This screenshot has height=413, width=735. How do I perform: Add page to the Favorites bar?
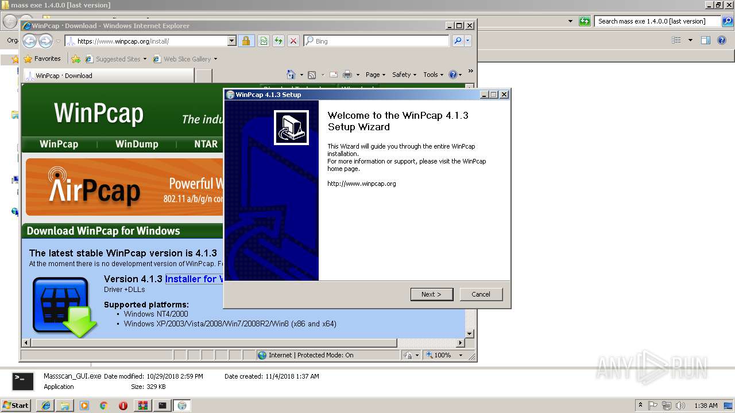click(76, 59)
